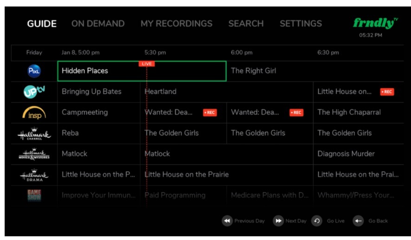
Task: Click the Go Live refresh icon
Action: coord(317,221)
